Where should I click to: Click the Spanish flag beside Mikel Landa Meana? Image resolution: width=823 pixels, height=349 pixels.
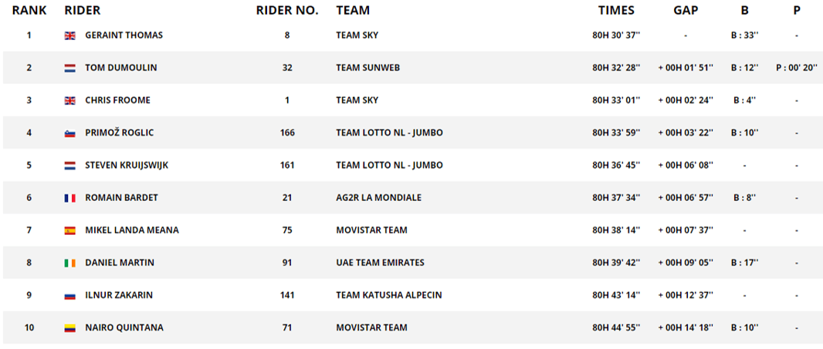69,230
